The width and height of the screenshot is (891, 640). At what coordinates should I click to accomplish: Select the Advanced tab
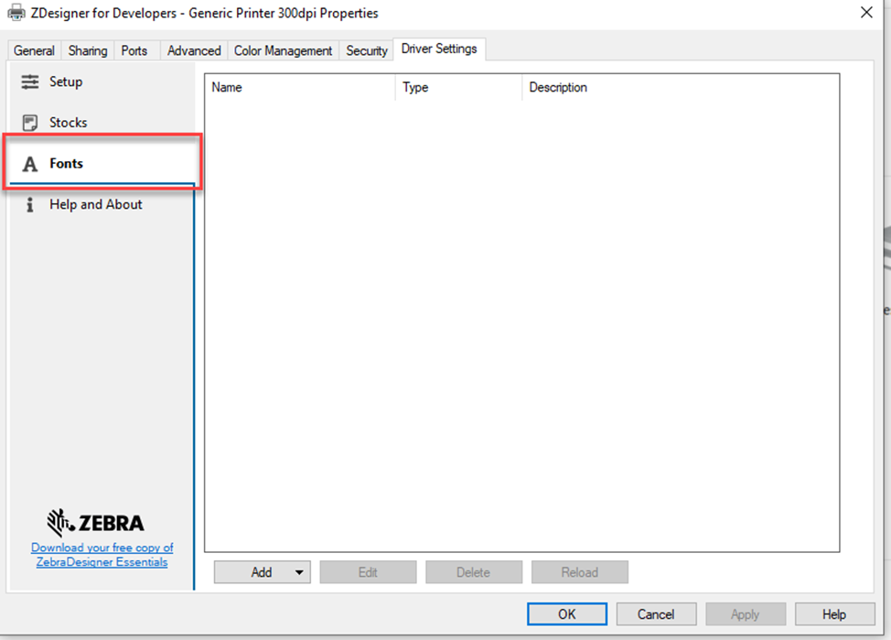coord(193,50)
